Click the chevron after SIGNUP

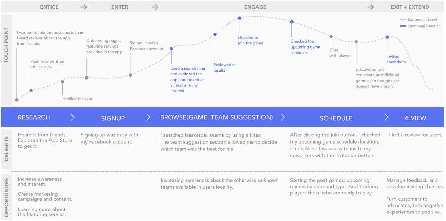(148, 117)
